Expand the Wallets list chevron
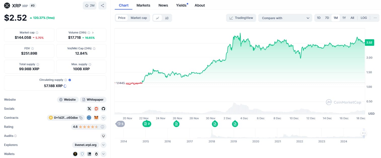Screen dimensions: 381x158 point(103,154)
